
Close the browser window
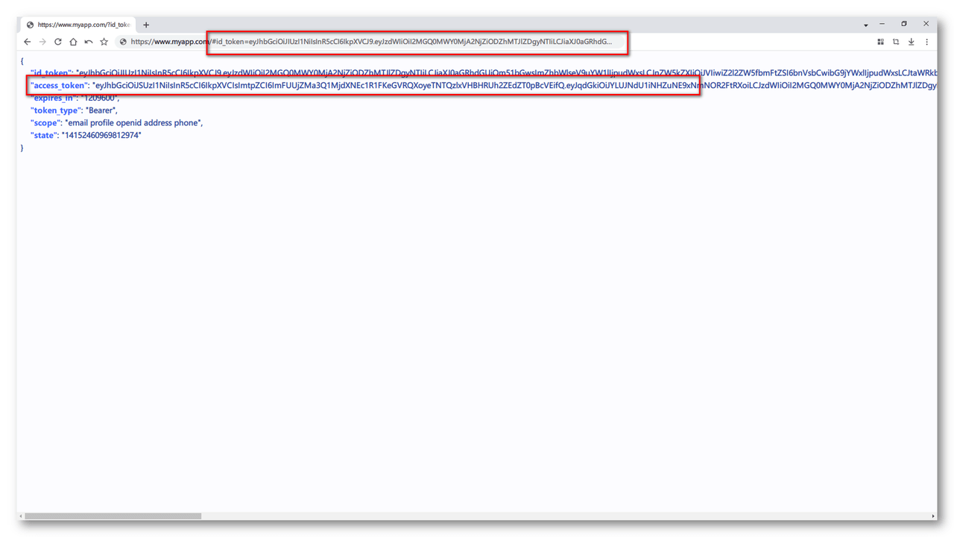coord(926,25)
